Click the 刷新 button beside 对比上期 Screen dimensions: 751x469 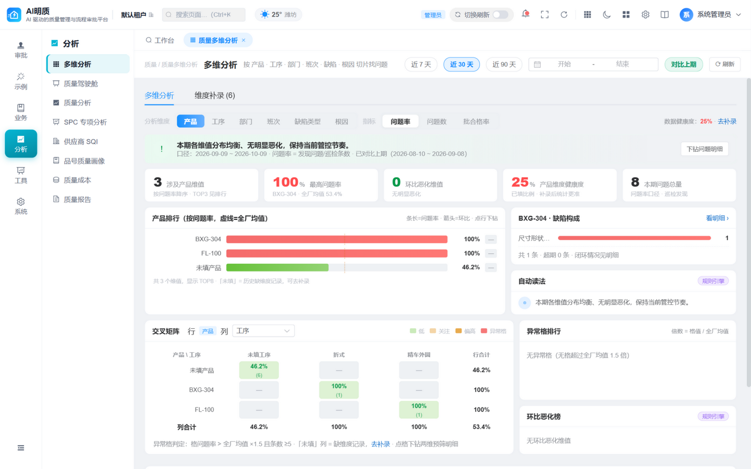point(725,64)
